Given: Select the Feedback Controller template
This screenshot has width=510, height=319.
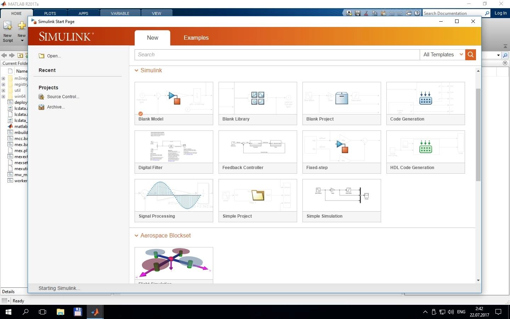Looking at the screenshot, I should tap(258, 152).
